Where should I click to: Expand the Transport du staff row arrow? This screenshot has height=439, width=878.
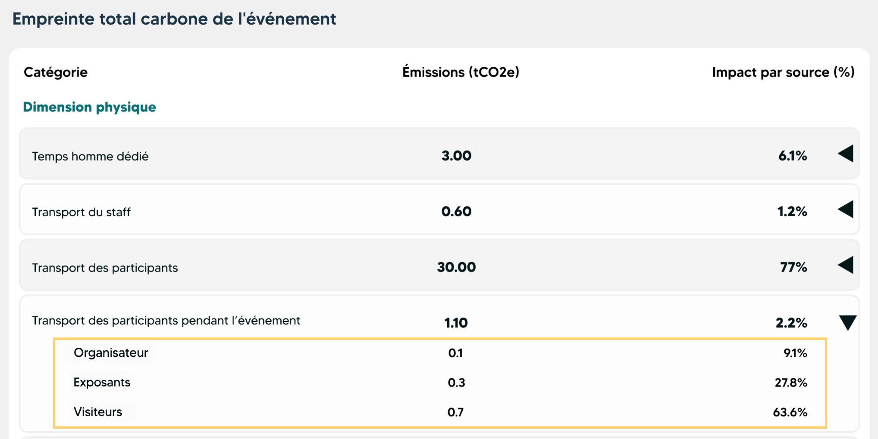click(846, 210)
